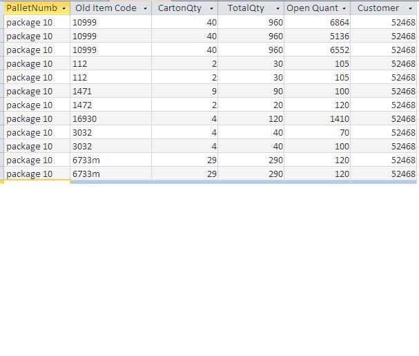This screenshot has height=356, width=419.
Task: Click item code cell 1471
Action: (110, 91)
